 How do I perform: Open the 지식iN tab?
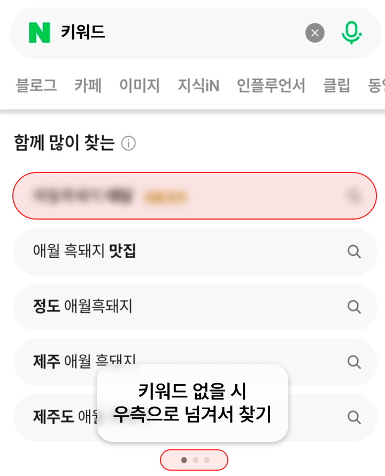pos(198,85)
